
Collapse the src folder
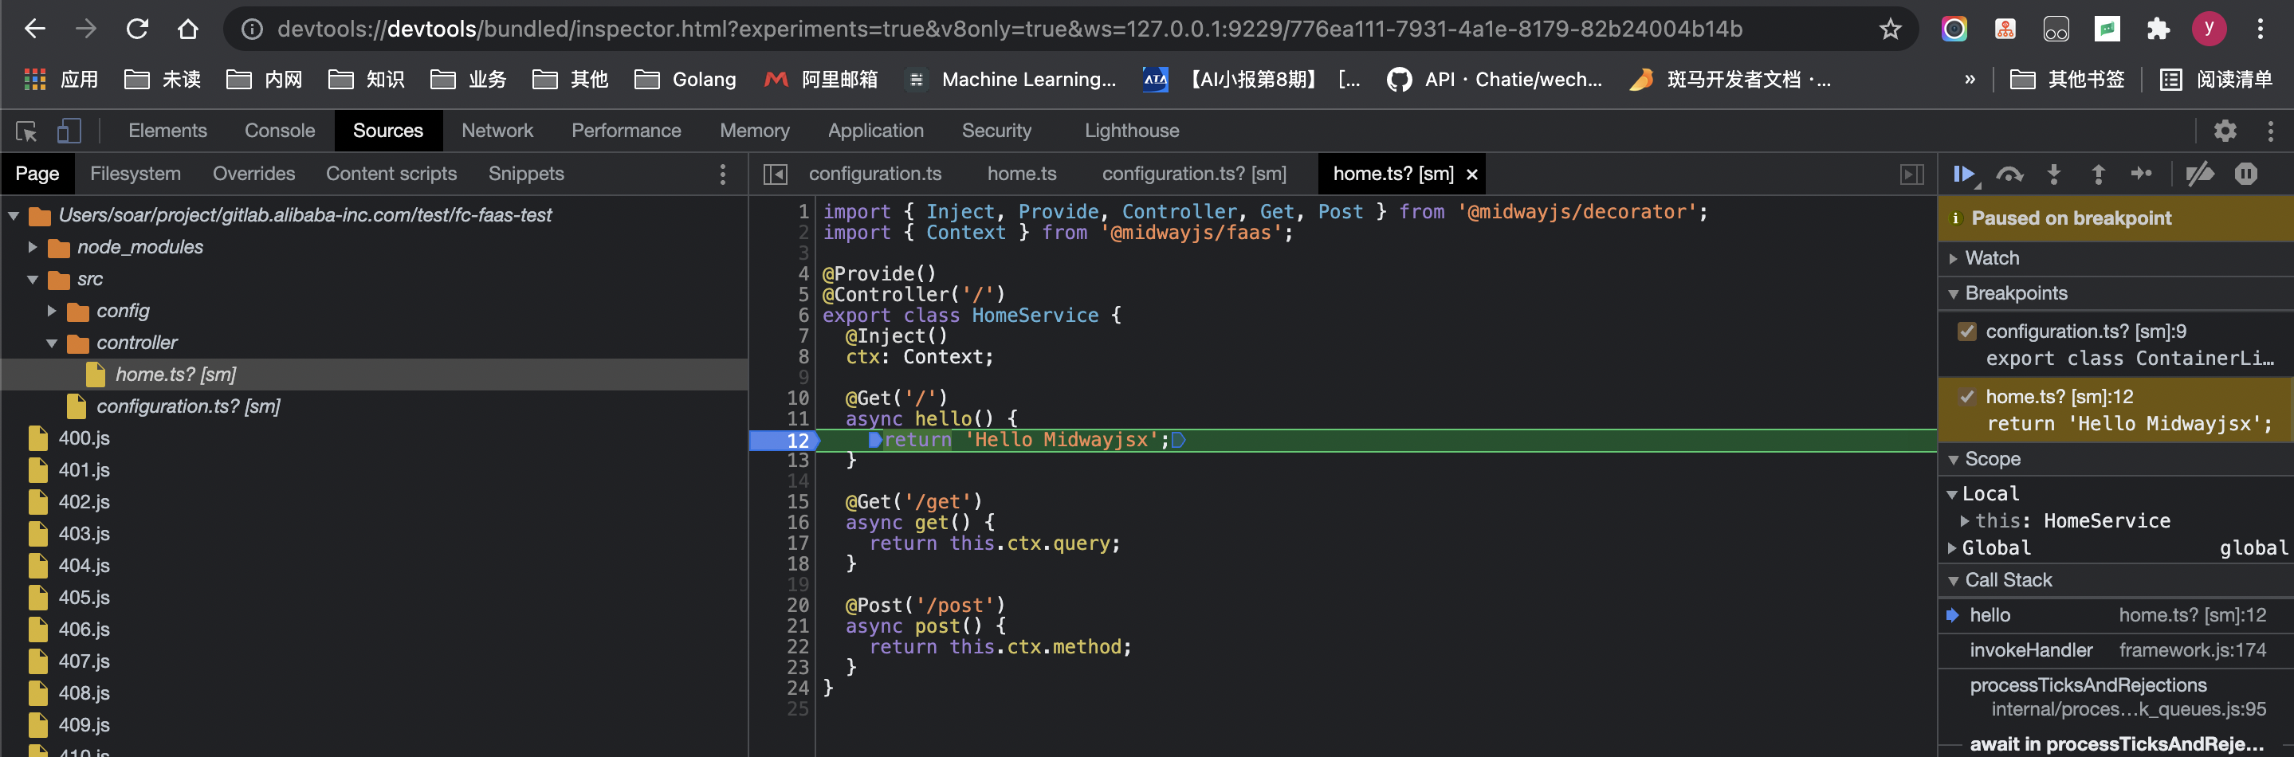[33, 280]
